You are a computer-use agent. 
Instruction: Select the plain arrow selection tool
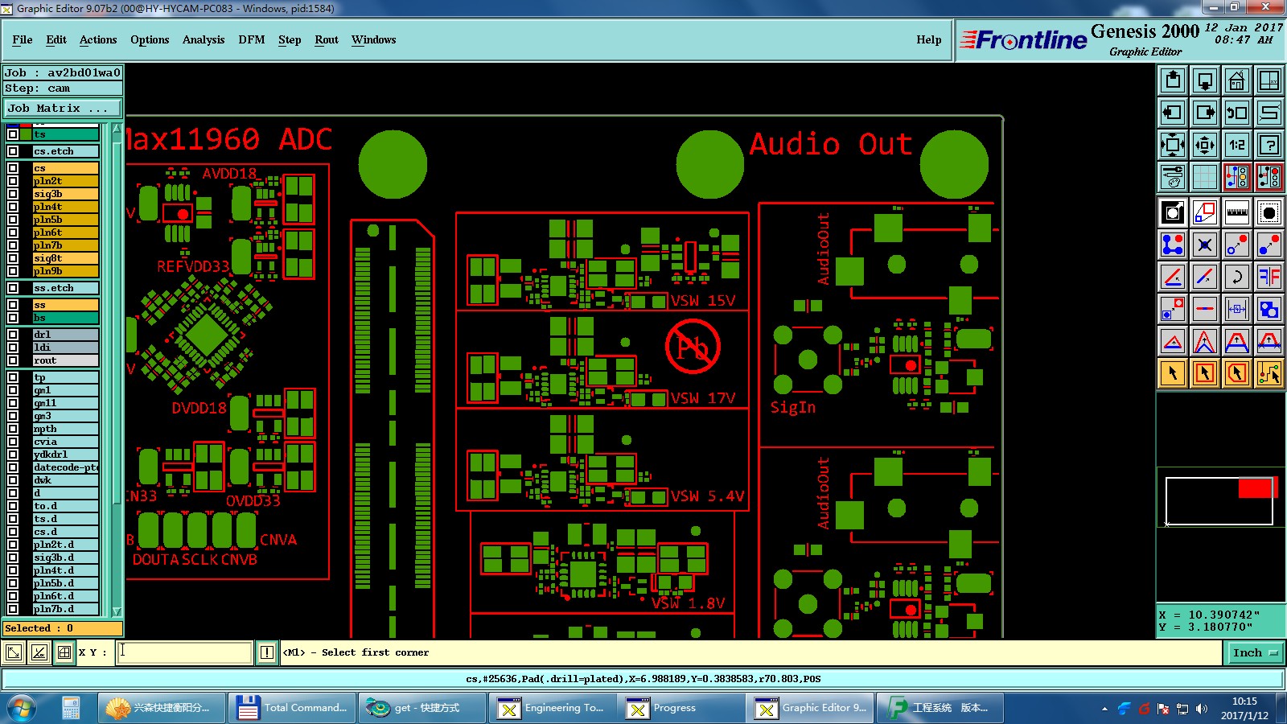(x=1173, y=373)
